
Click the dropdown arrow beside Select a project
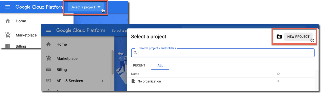tap(99, 7)
